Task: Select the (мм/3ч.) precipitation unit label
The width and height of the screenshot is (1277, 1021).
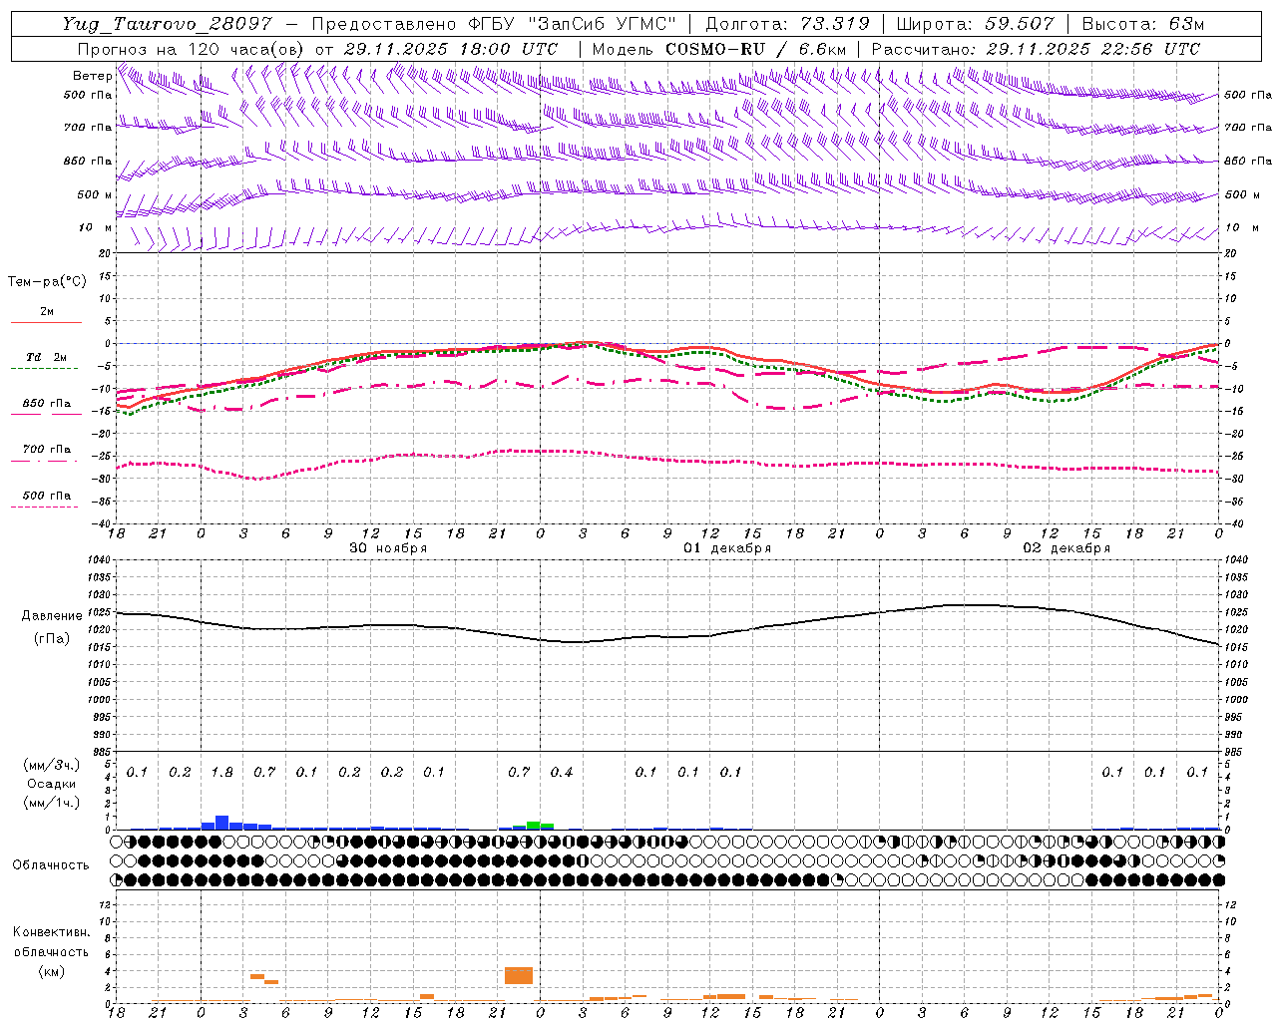Action: [x=52, y=765]
